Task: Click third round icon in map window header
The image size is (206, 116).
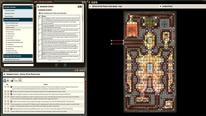Action: 94,2
